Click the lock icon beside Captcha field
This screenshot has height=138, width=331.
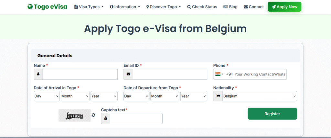pos(105,119)
